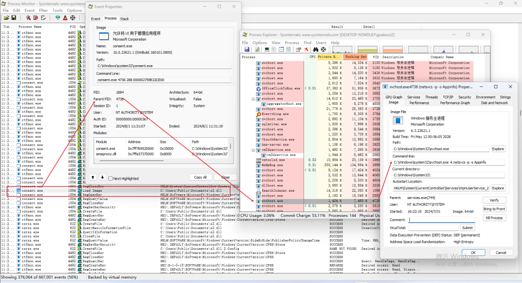Click the binoculars Find icon in Process Explorer
This screenshot has height=283, width=522.
(x=316, y=50)
